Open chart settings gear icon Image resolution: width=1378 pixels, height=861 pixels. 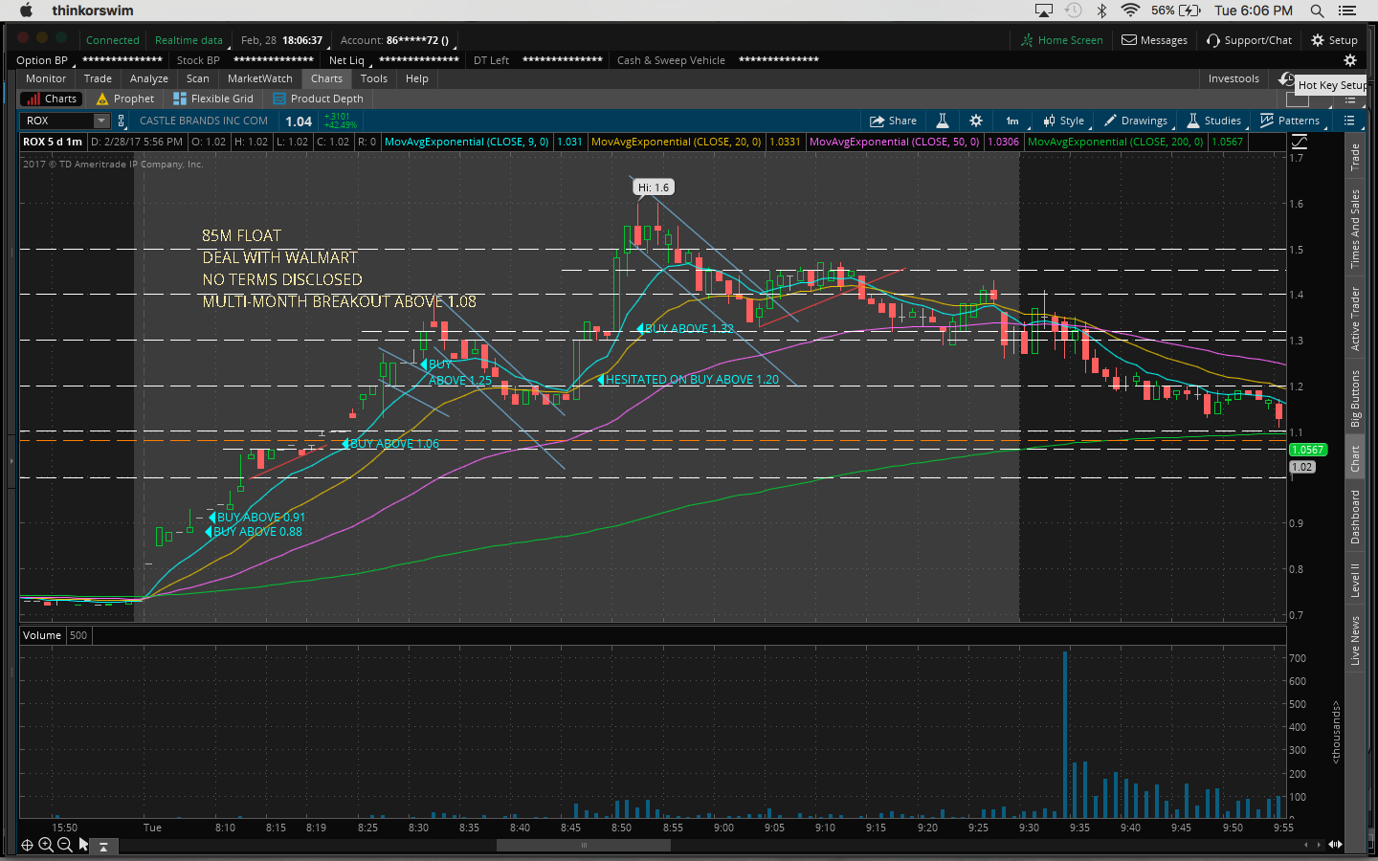pyautogui.click(x=976, y=121)
